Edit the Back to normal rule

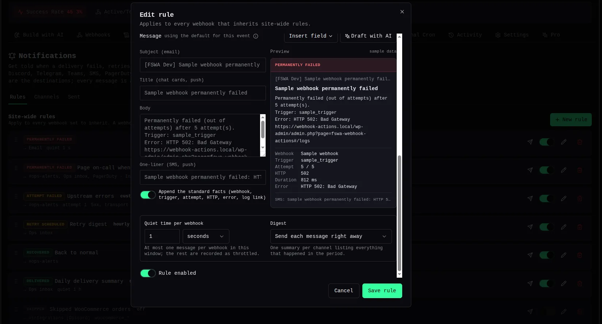tap(564, 255)
